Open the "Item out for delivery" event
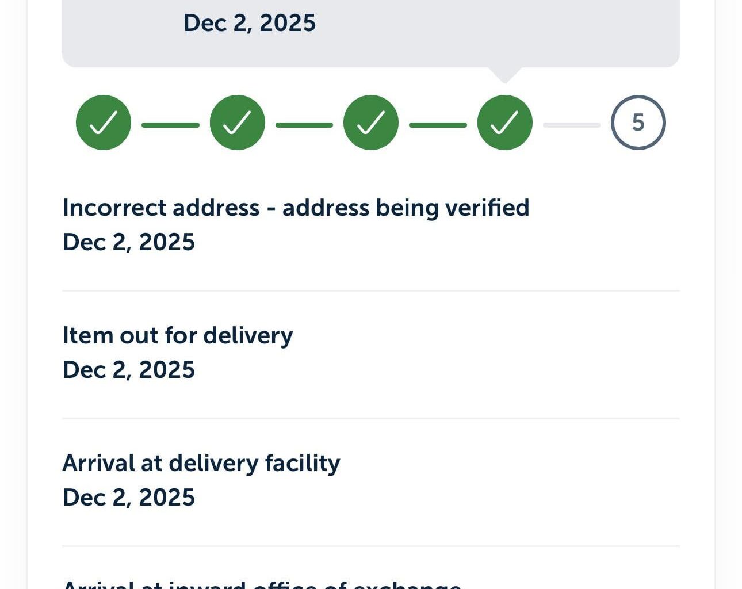This screenshot has width=742, height=589. (x=178, y=335)
